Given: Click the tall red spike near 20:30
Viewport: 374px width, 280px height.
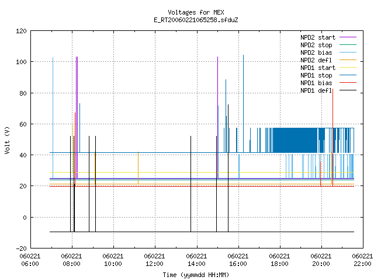Looking at the screenshot, I should (x=333, y=137).
